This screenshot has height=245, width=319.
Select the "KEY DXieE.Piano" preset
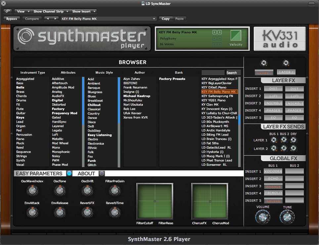tap(214, 87)
